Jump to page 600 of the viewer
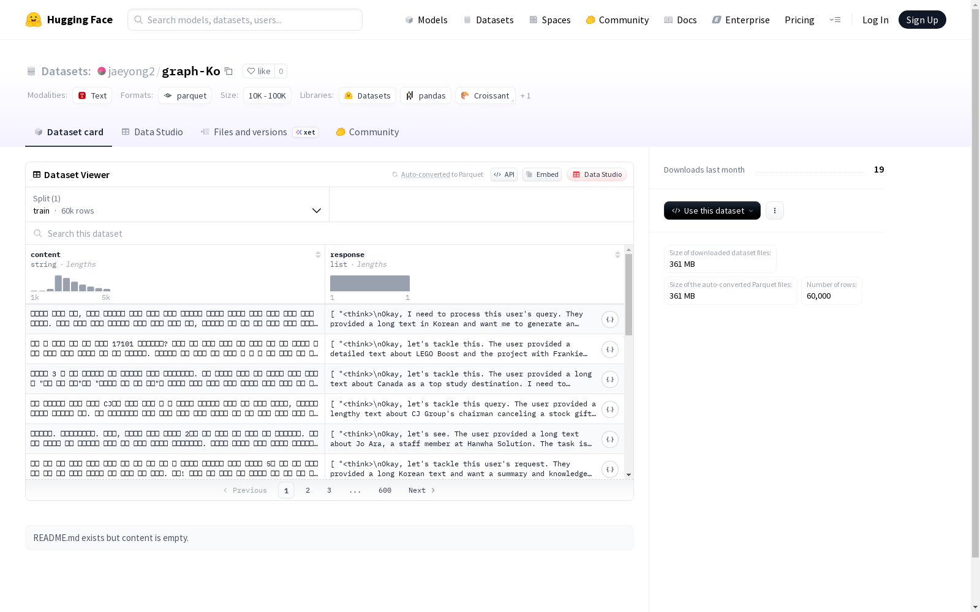980x612 pixels. click(x=385, y=490)
